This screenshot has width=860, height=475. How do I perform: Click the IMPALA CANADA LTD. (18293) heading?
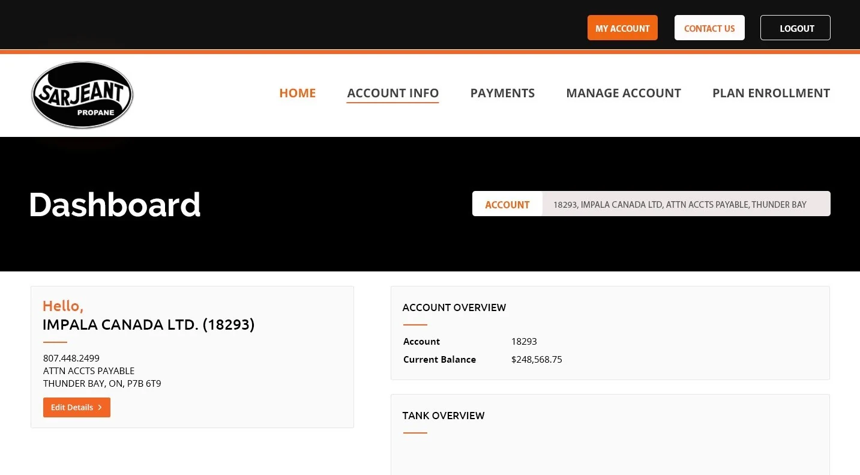click(149, 325)
